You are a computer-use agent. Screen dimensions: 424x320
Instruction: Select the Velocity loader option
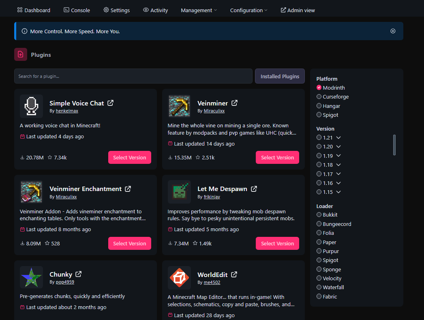[x=319, y=278]
